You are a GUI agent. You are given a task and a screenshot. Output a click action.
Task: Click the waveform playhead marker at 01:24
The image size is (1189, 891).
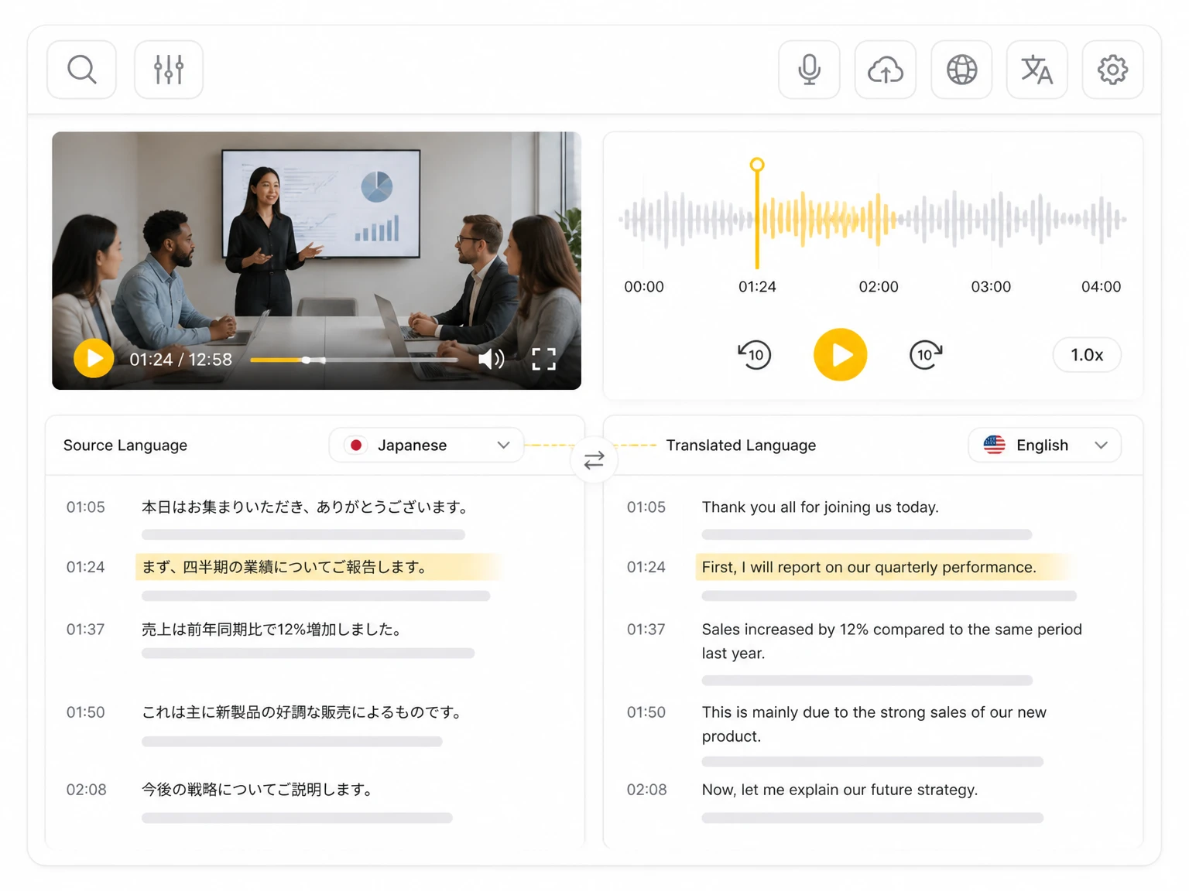tap(757, 165)
